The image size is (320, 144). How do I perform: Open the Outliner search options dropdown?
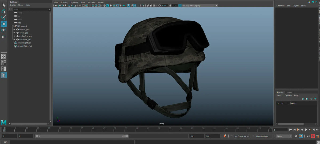click(x=50, y=9)
